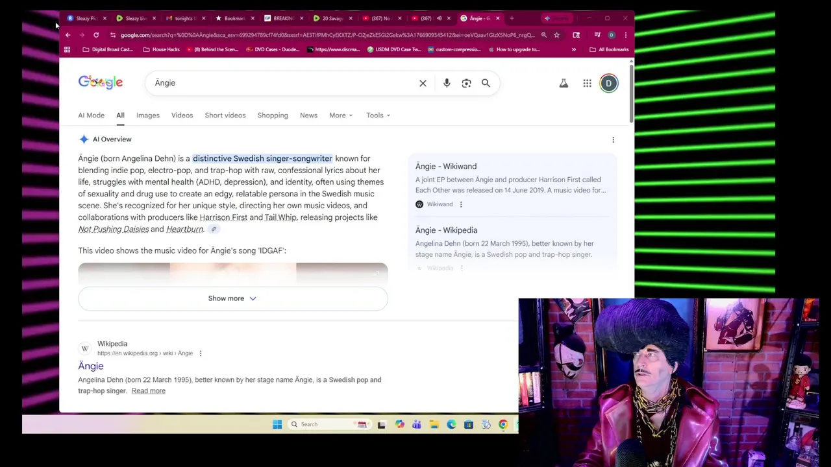Open the Harrison First link
831x467 pixels.
[223, 217]
